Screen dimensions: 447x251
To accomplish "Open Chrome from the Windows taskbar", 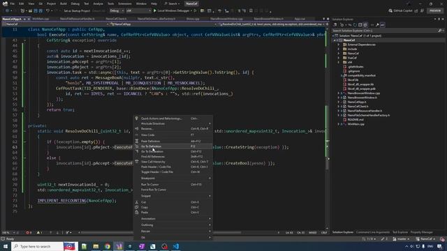I will click(107, 246).
